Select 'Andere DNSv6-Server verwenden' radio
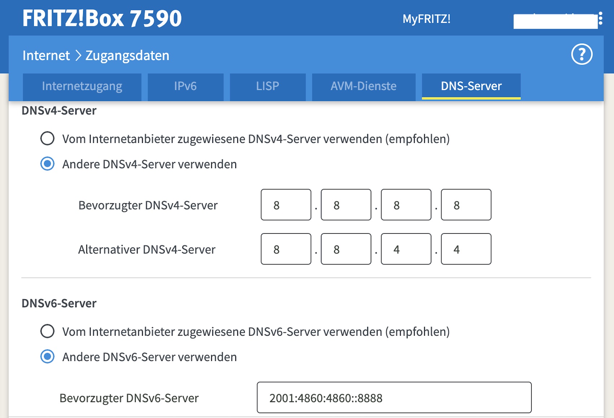The image size is (614, 418). 47,357
